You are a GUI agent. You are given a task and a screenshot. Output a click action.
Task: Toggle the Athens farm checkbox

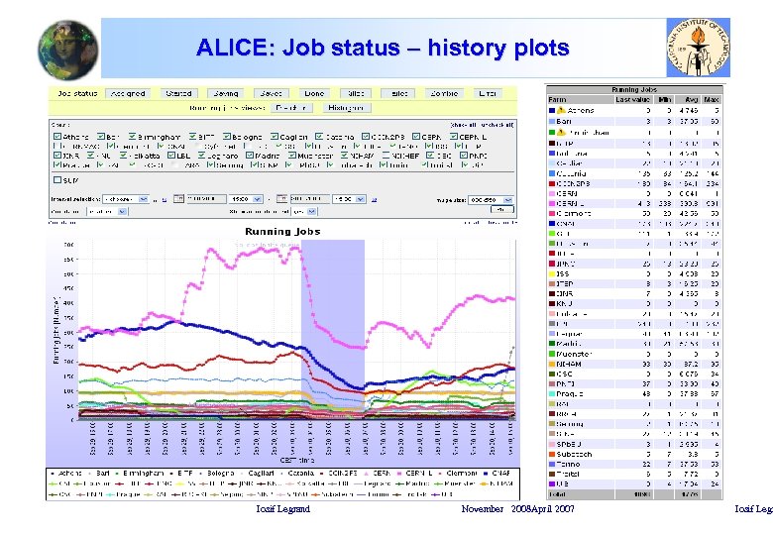point(57,137)
